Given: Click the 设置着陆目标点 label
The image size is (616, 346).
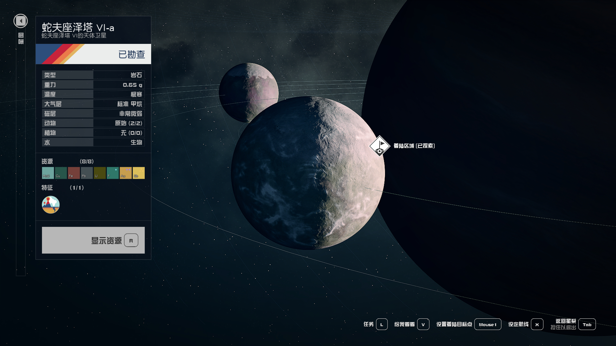Looking at the screenshot, I should [454, 325].
